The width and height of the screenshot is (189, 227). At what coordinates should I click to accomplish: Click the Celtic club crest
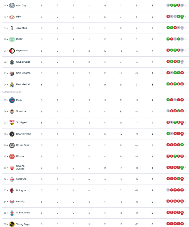12,39
